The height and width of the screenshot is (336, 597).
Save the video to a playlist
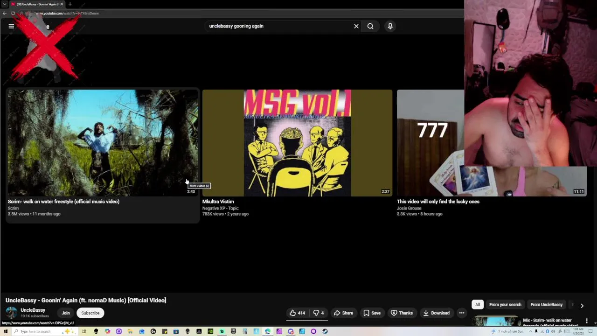pos(372,313)
